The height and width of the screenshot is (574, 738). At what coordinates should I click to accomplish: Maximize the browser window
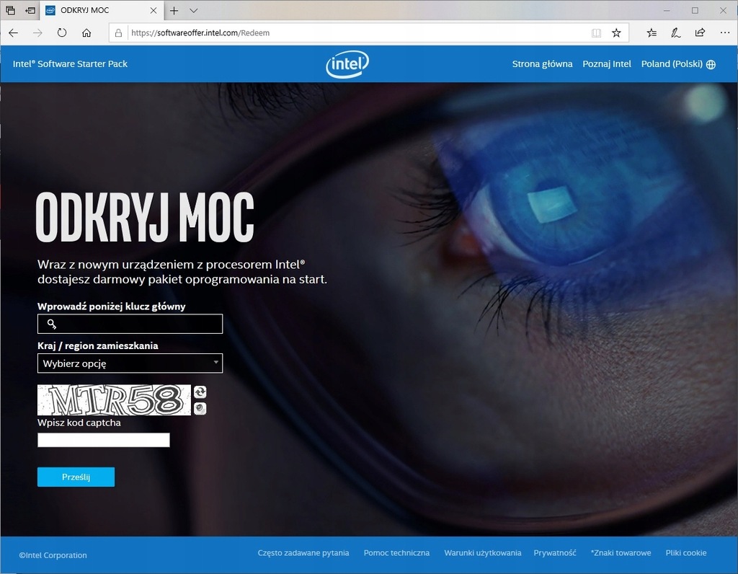695,10
